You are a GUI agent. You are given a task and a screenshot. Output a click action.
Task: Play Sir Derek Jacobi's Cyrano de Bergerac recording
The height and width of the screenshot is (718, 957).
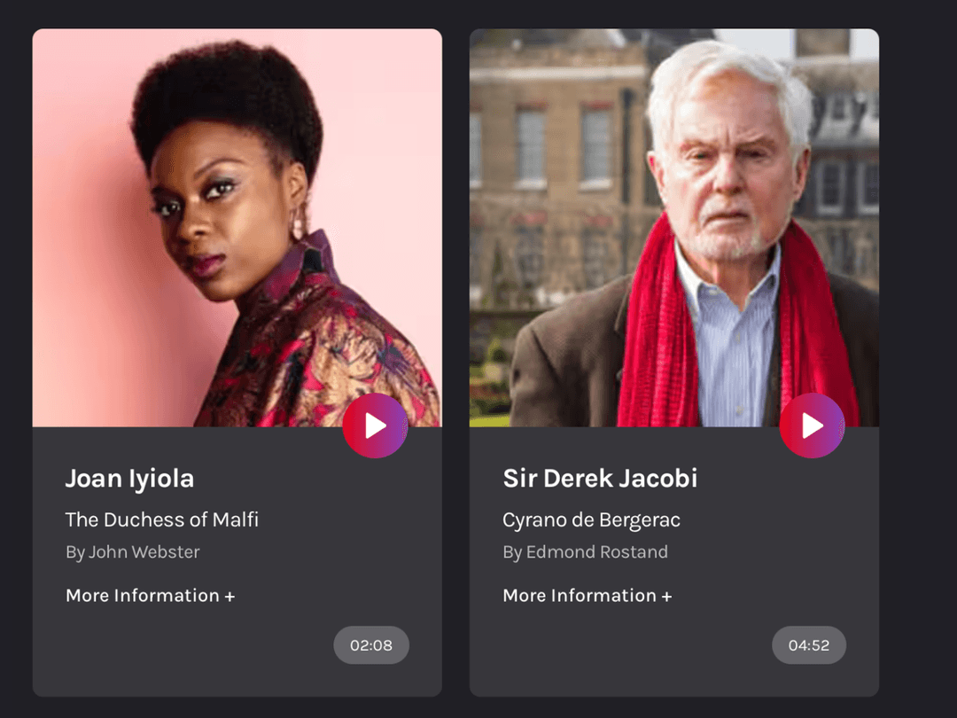[812, 425]
